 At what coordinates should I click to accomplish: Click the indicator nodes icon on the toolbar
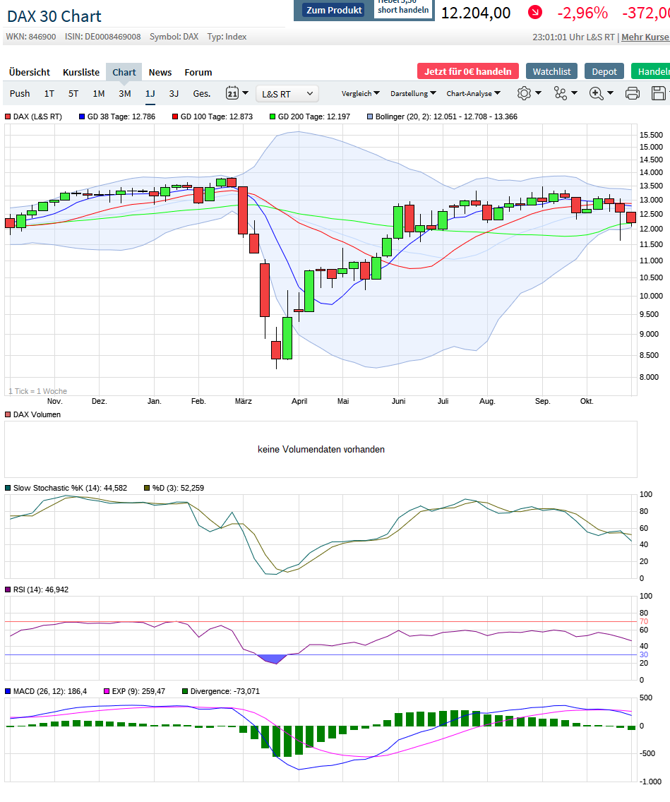pos(561,92)
